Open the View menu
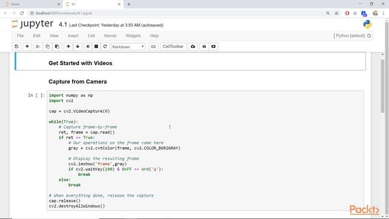This screenshot has height=219, width=389. click(x=54, y=36)
